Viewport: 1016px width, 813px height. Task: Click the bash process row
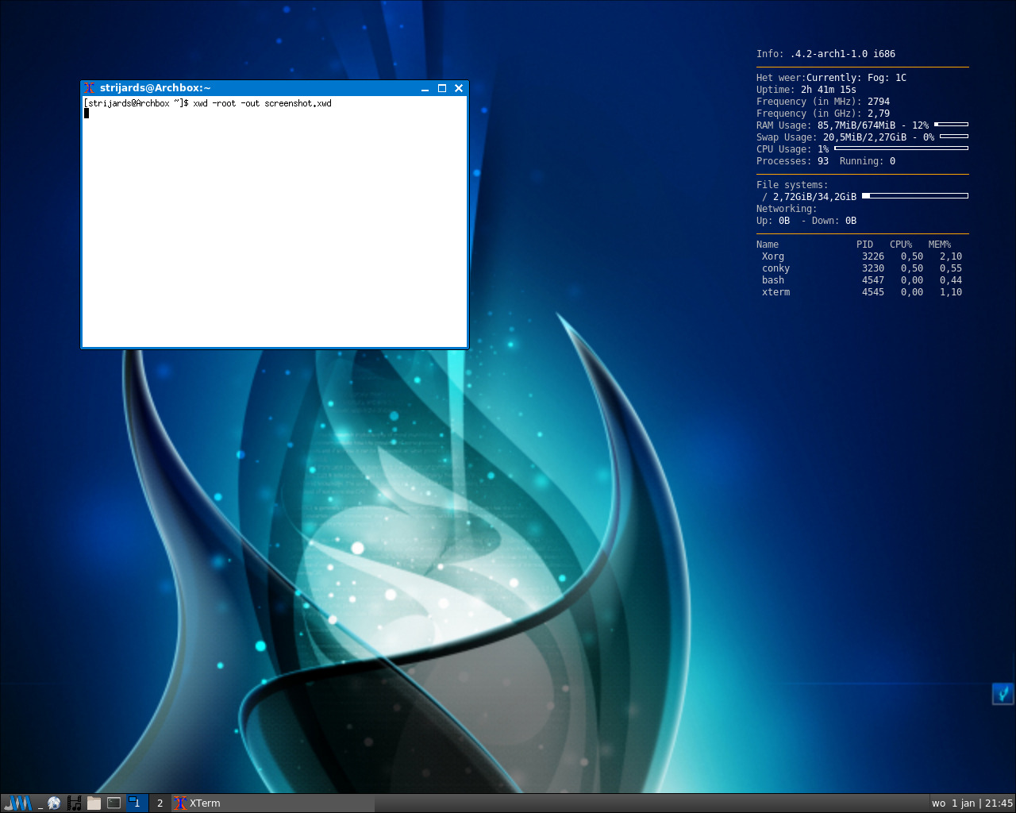(862, 280)
